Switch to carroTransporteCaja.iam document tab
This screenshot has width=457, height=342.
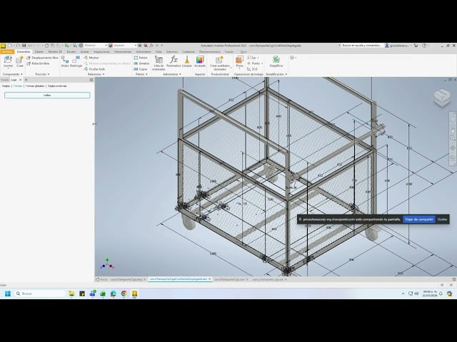click(x=229, y=279)
